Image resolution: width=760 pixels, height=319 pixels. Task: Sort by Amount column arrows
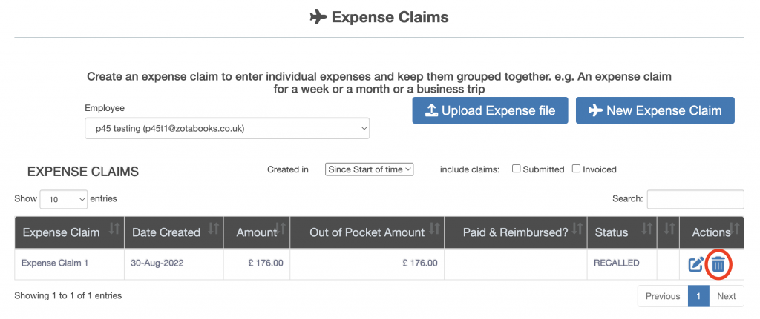pos(281,230)
